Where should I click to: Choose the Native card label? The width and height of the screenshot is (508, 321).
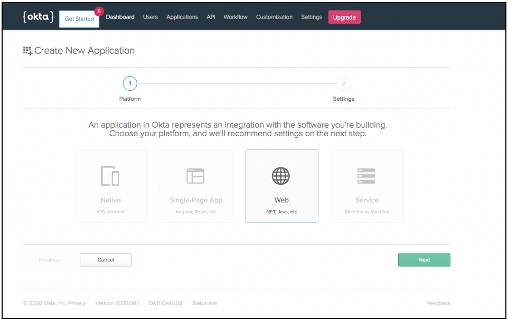point(111,200)
